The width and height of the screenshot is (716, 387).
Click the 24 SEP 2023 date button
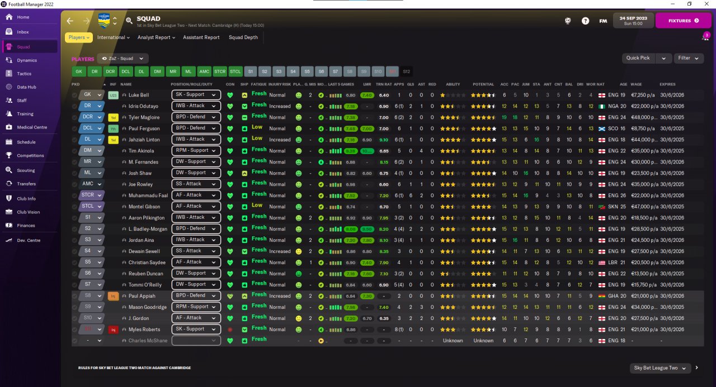[633, 21]
